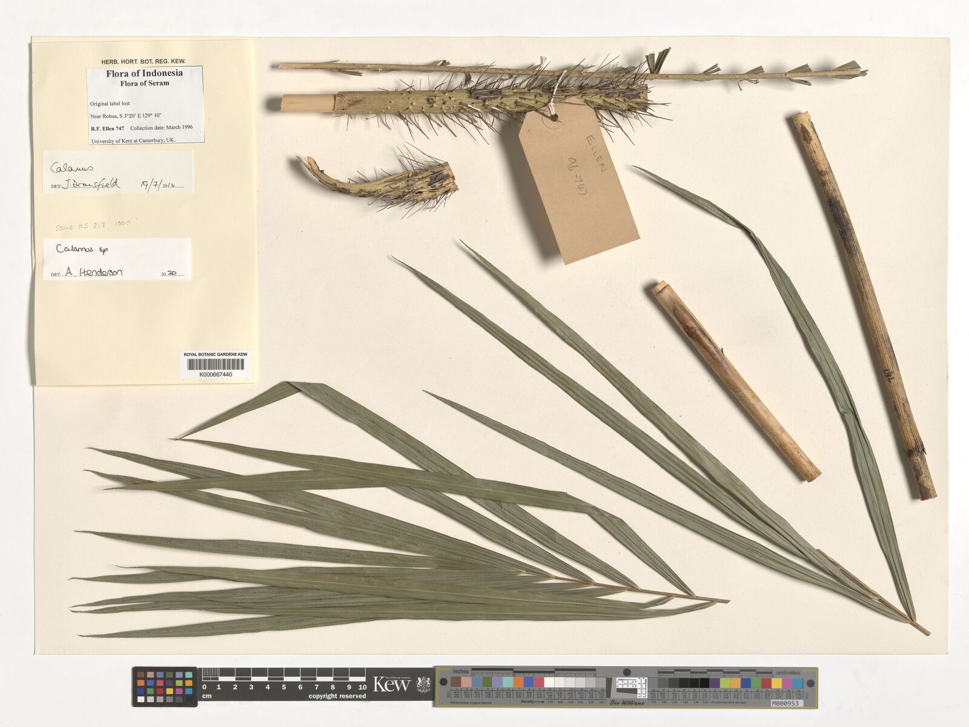Screen dimensions: 969x727
Task: Click the 10 cm mark on the ruler
Action: click(x=362, y=687)
